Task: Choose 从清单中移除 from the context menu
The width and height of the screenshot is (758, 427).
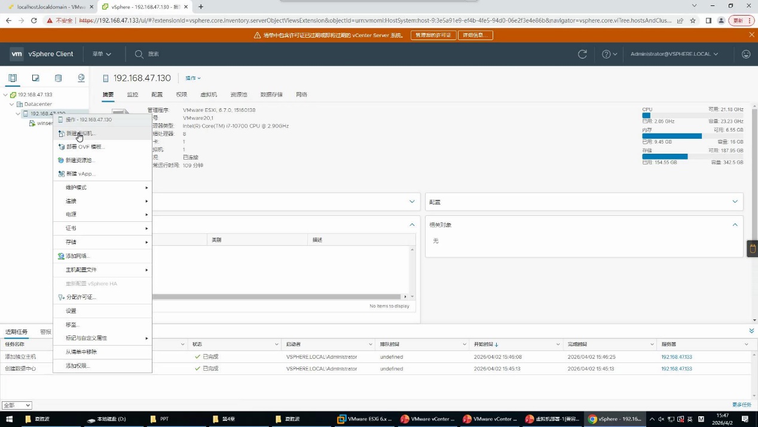Action: [x=102, y=352]
